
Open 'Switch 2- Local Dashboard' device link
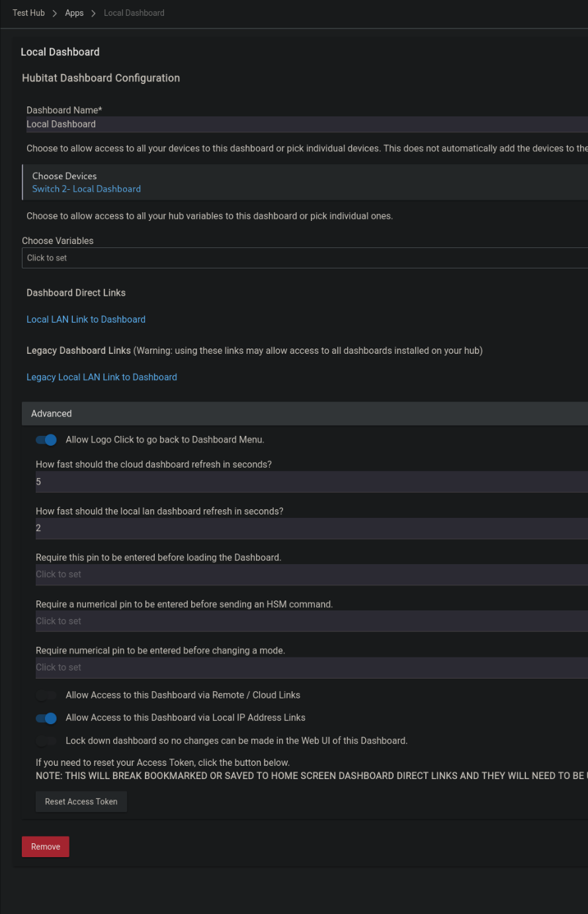[x=86, y=188]
